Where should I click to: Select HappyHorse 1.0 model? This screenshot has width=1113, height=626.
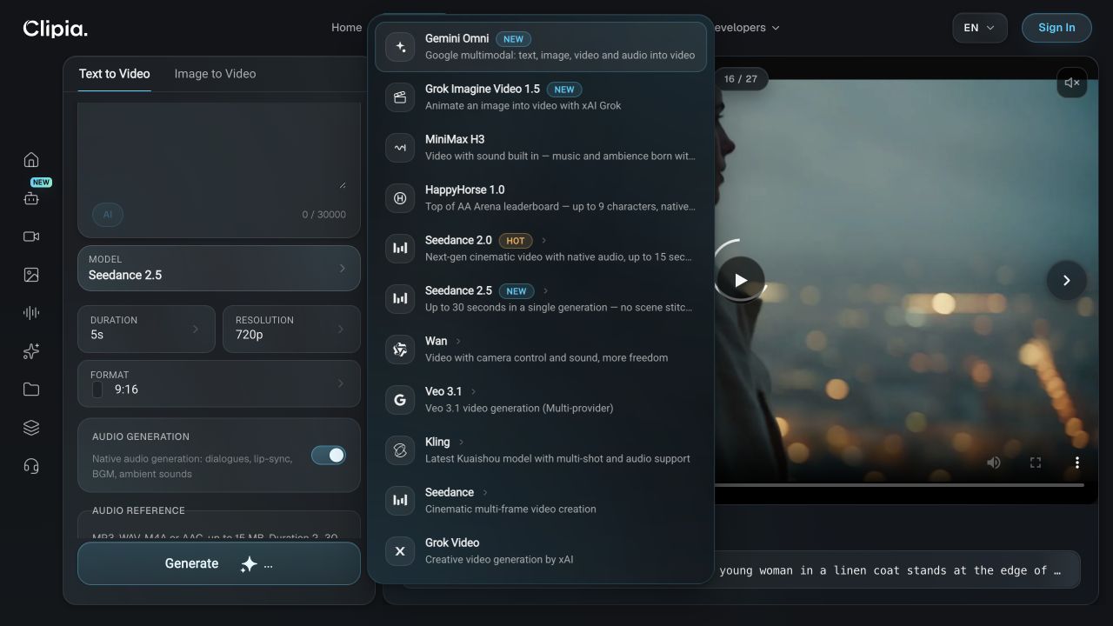tap(540, 198)
